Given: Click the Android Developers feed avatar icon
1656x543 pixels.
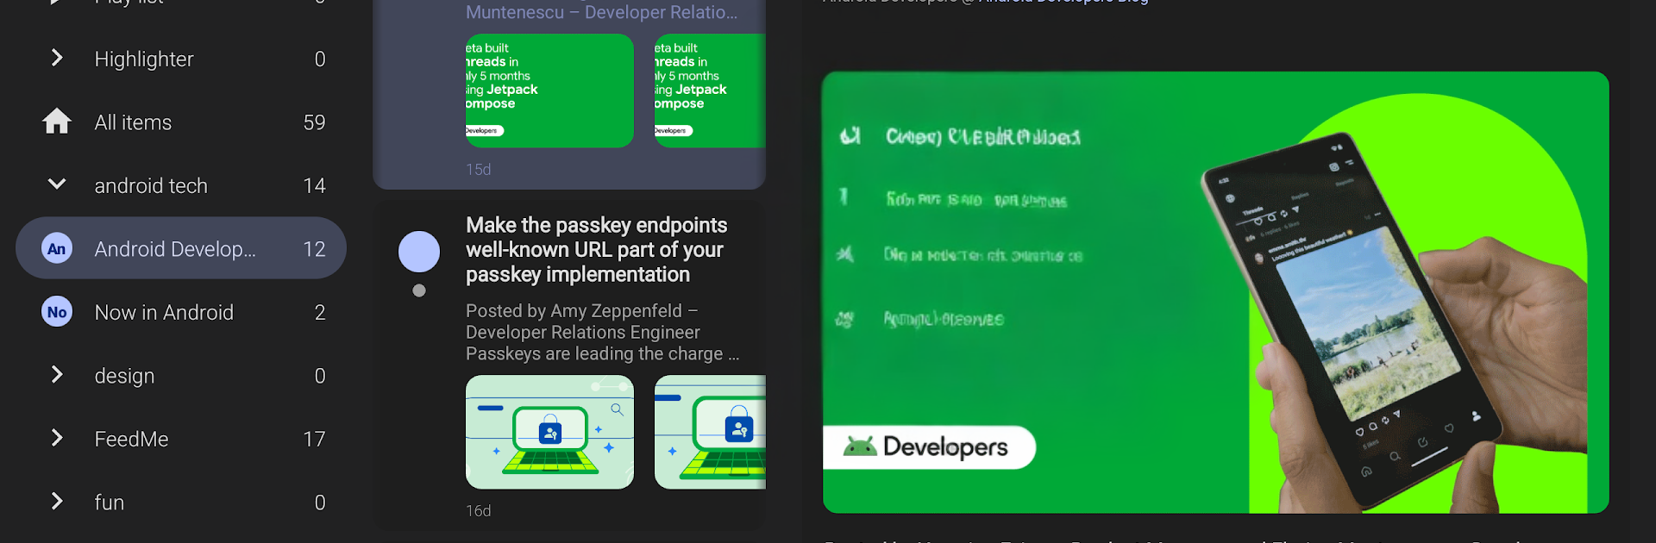Looking at the screenshot, I should pyautogui.click(x=57, y=249).
